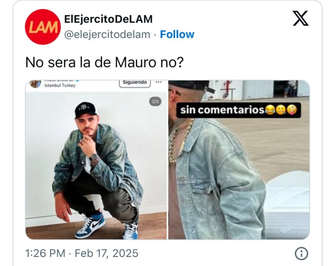The height and width of the screenshot is (266, 335).
Task: Open the three-dots menu beside Siguiendo
Action: coord(158,82)
